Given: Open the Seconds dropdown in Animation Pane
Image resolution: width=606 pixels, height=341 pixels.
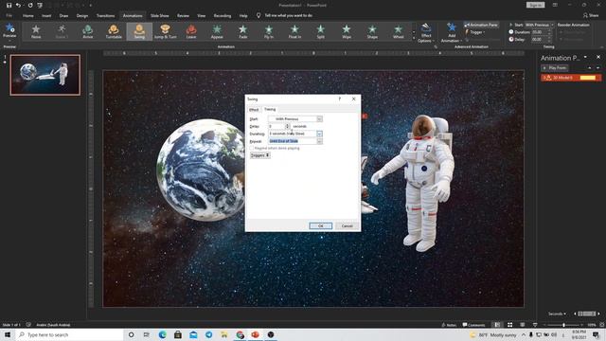Looking at the screenshot, I should coord(558,314).
